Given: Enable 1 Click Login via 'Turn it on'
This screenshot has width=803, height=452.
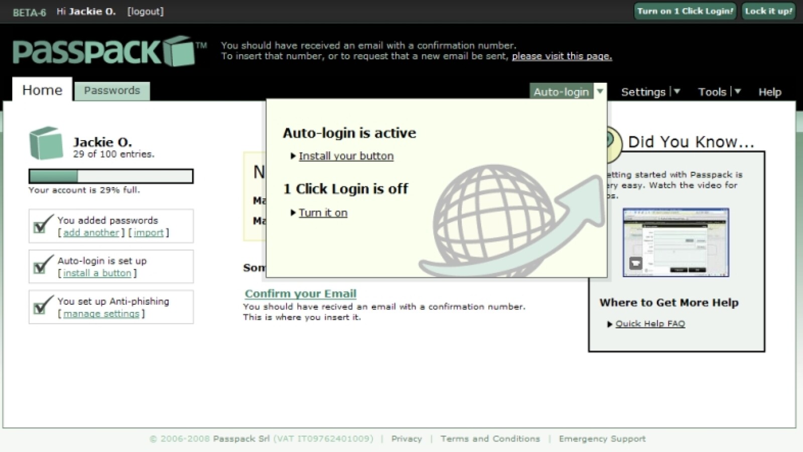Looking at the screenshot, I should click(323, 212).
